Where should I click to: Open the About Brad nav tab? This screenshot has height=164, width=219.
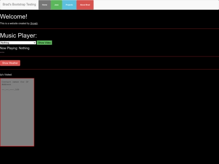[x=85, y=5]
